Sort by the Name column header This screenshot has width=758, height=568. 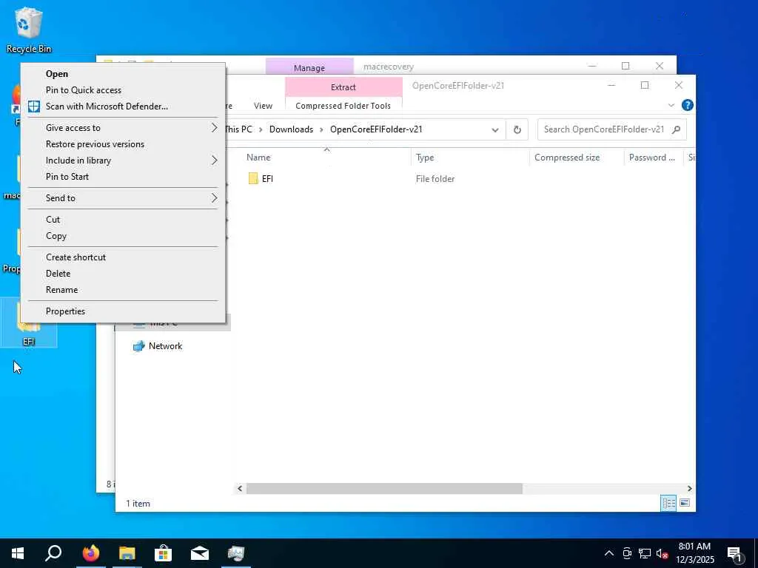point(326,158)
